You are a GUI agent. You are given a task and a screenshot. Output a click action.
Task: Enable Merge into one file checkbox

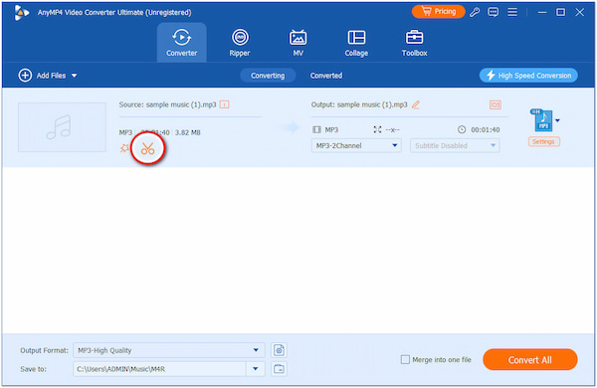[x=405, y=359]
